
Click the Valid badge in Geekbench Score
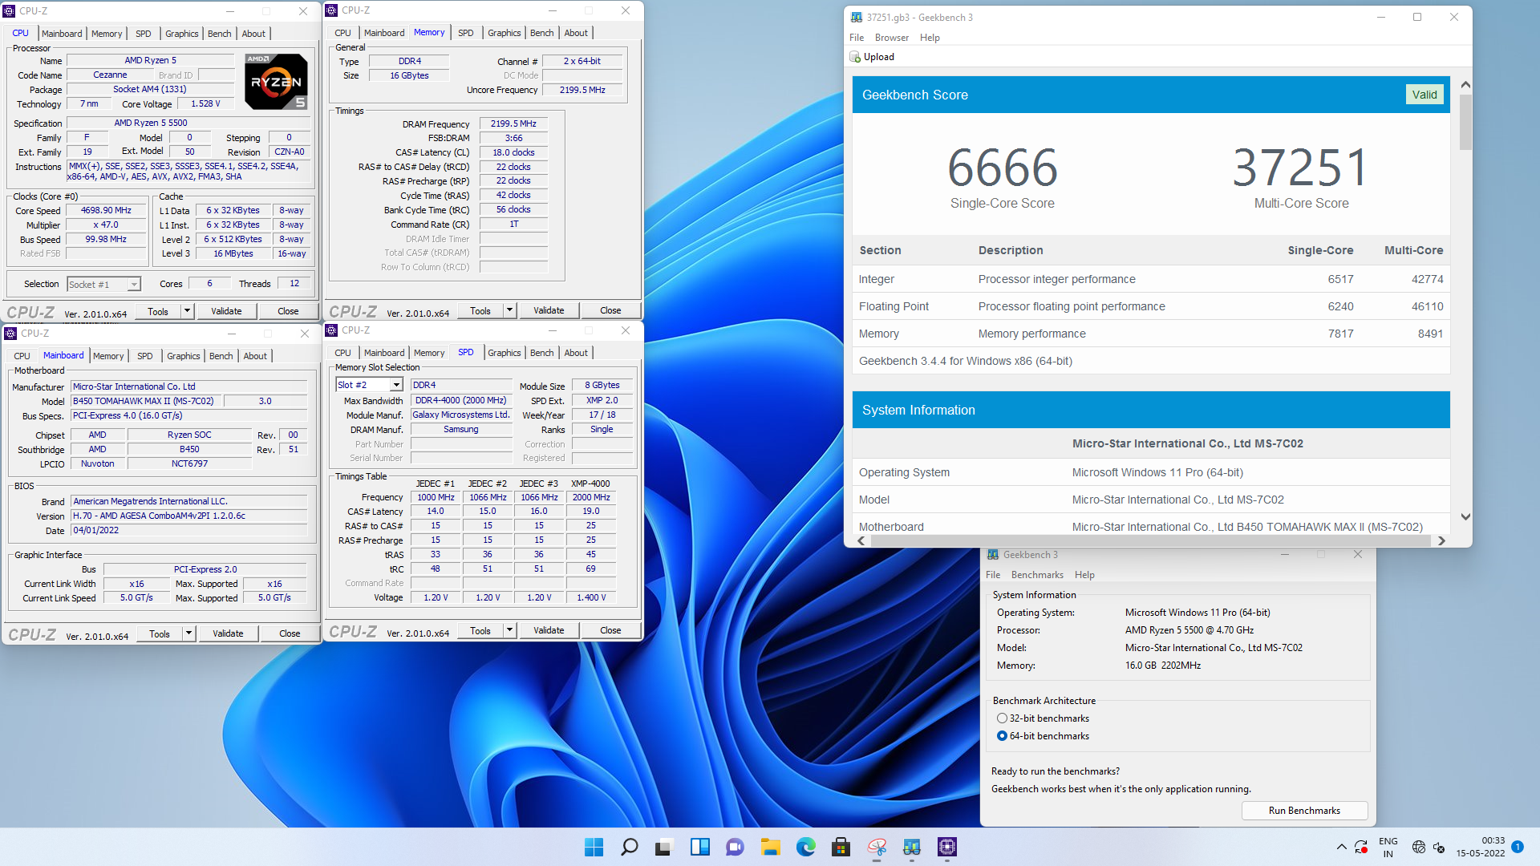click(x=1424, y=95)
